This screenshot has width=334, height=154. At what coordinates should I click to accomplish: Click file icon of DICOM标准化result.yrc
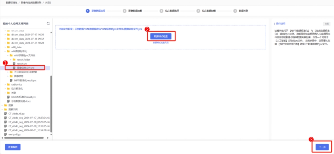(x=8, y=97)
